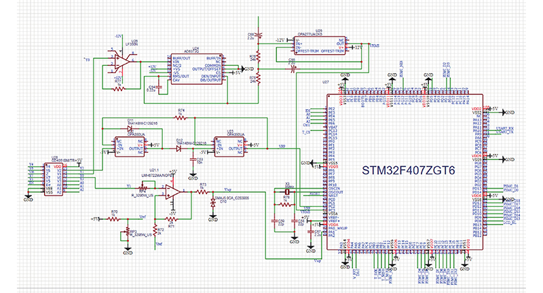This screenshot has width=543, height=293.
Task: Select resistor R29 24k symbol
Action: click(259, 79)
